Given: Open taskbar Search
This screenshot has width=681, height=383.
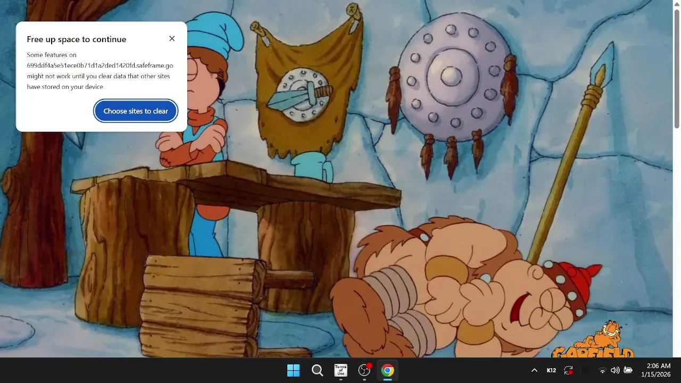Looking at the screenshot, I should (x=317, y=370).
